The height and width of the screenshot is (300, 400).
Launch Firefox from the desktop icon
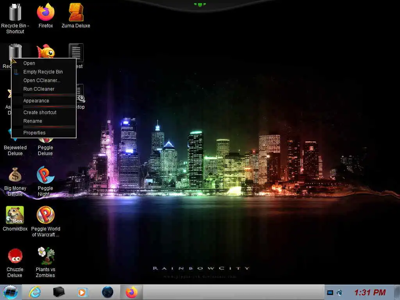click(46, 16)
